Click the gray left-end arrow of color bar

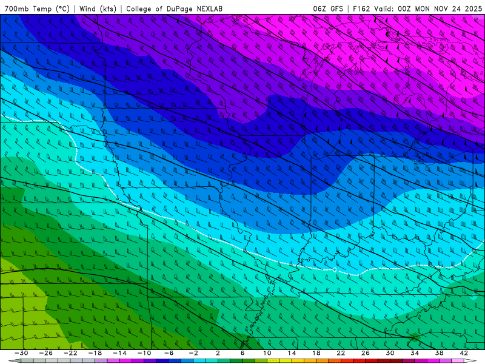tap(15, 361)
